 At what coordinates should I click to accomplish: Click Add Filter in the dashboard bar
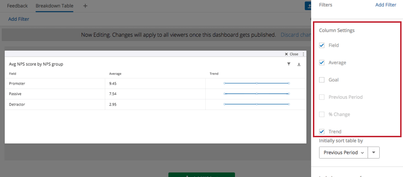pyautogui.click(x=18, y=19)
